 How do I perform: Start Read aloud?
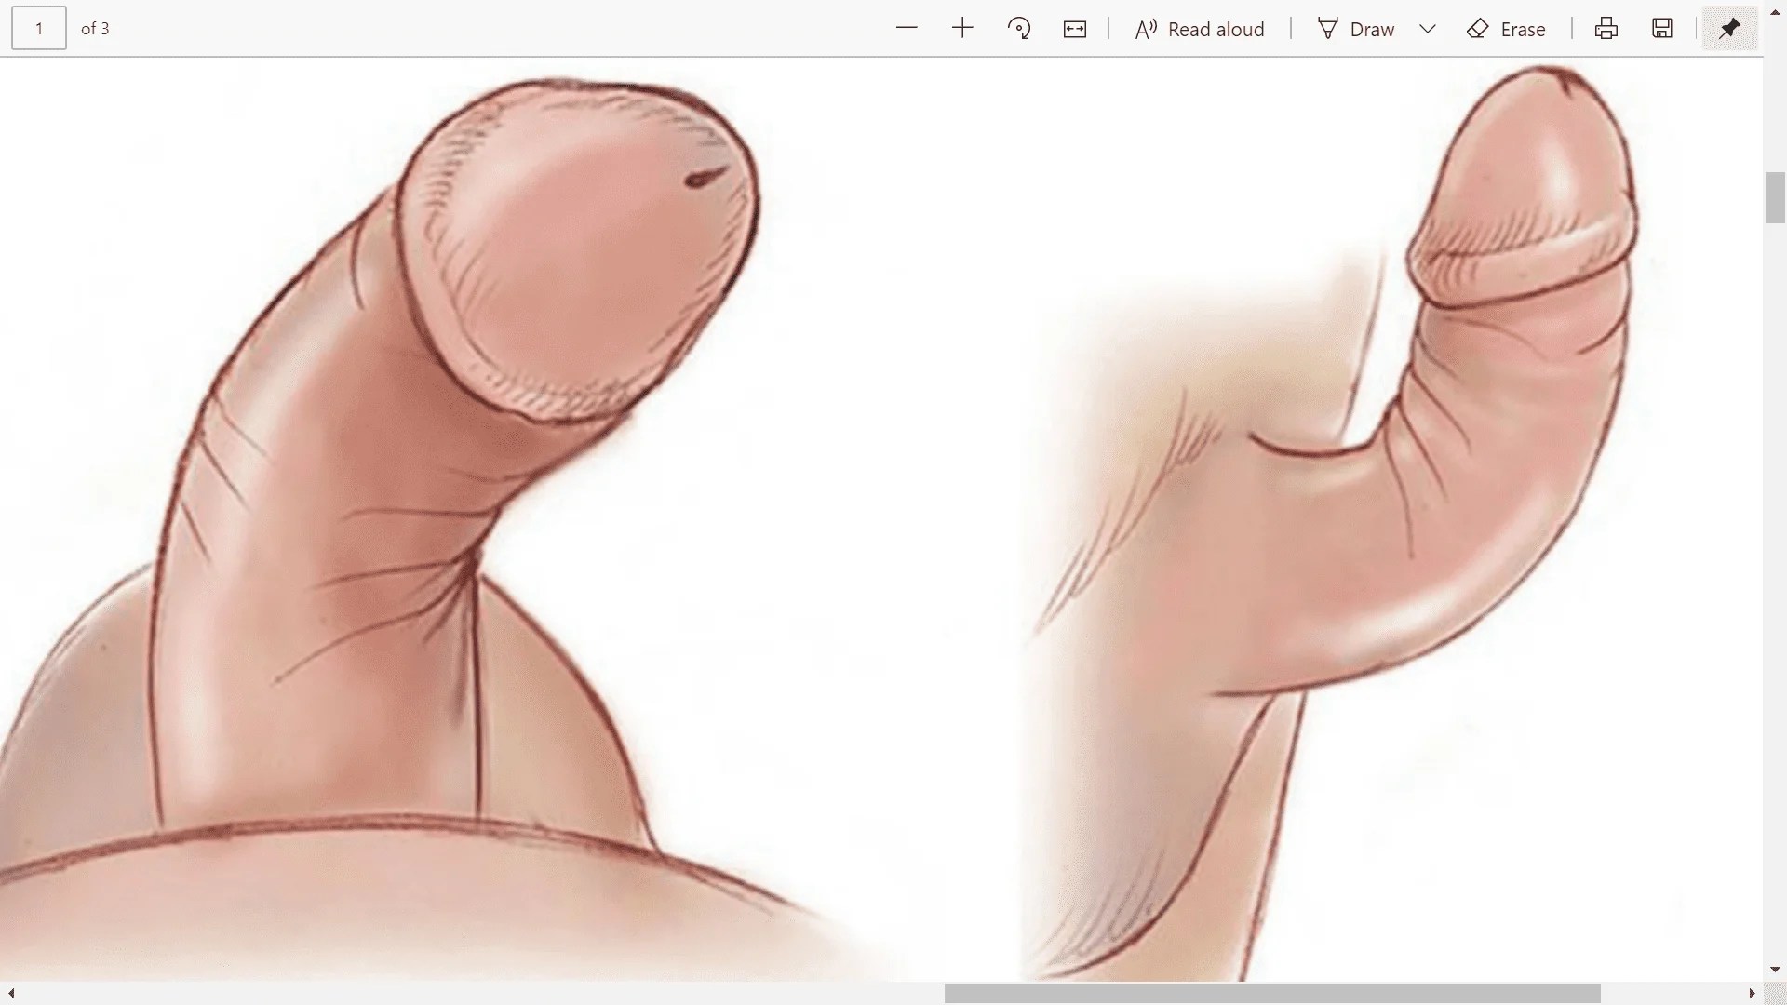point(1200,29)
